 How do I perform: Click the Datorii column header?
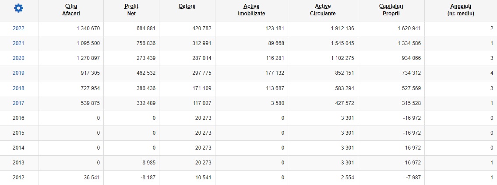tap(187, 6)
